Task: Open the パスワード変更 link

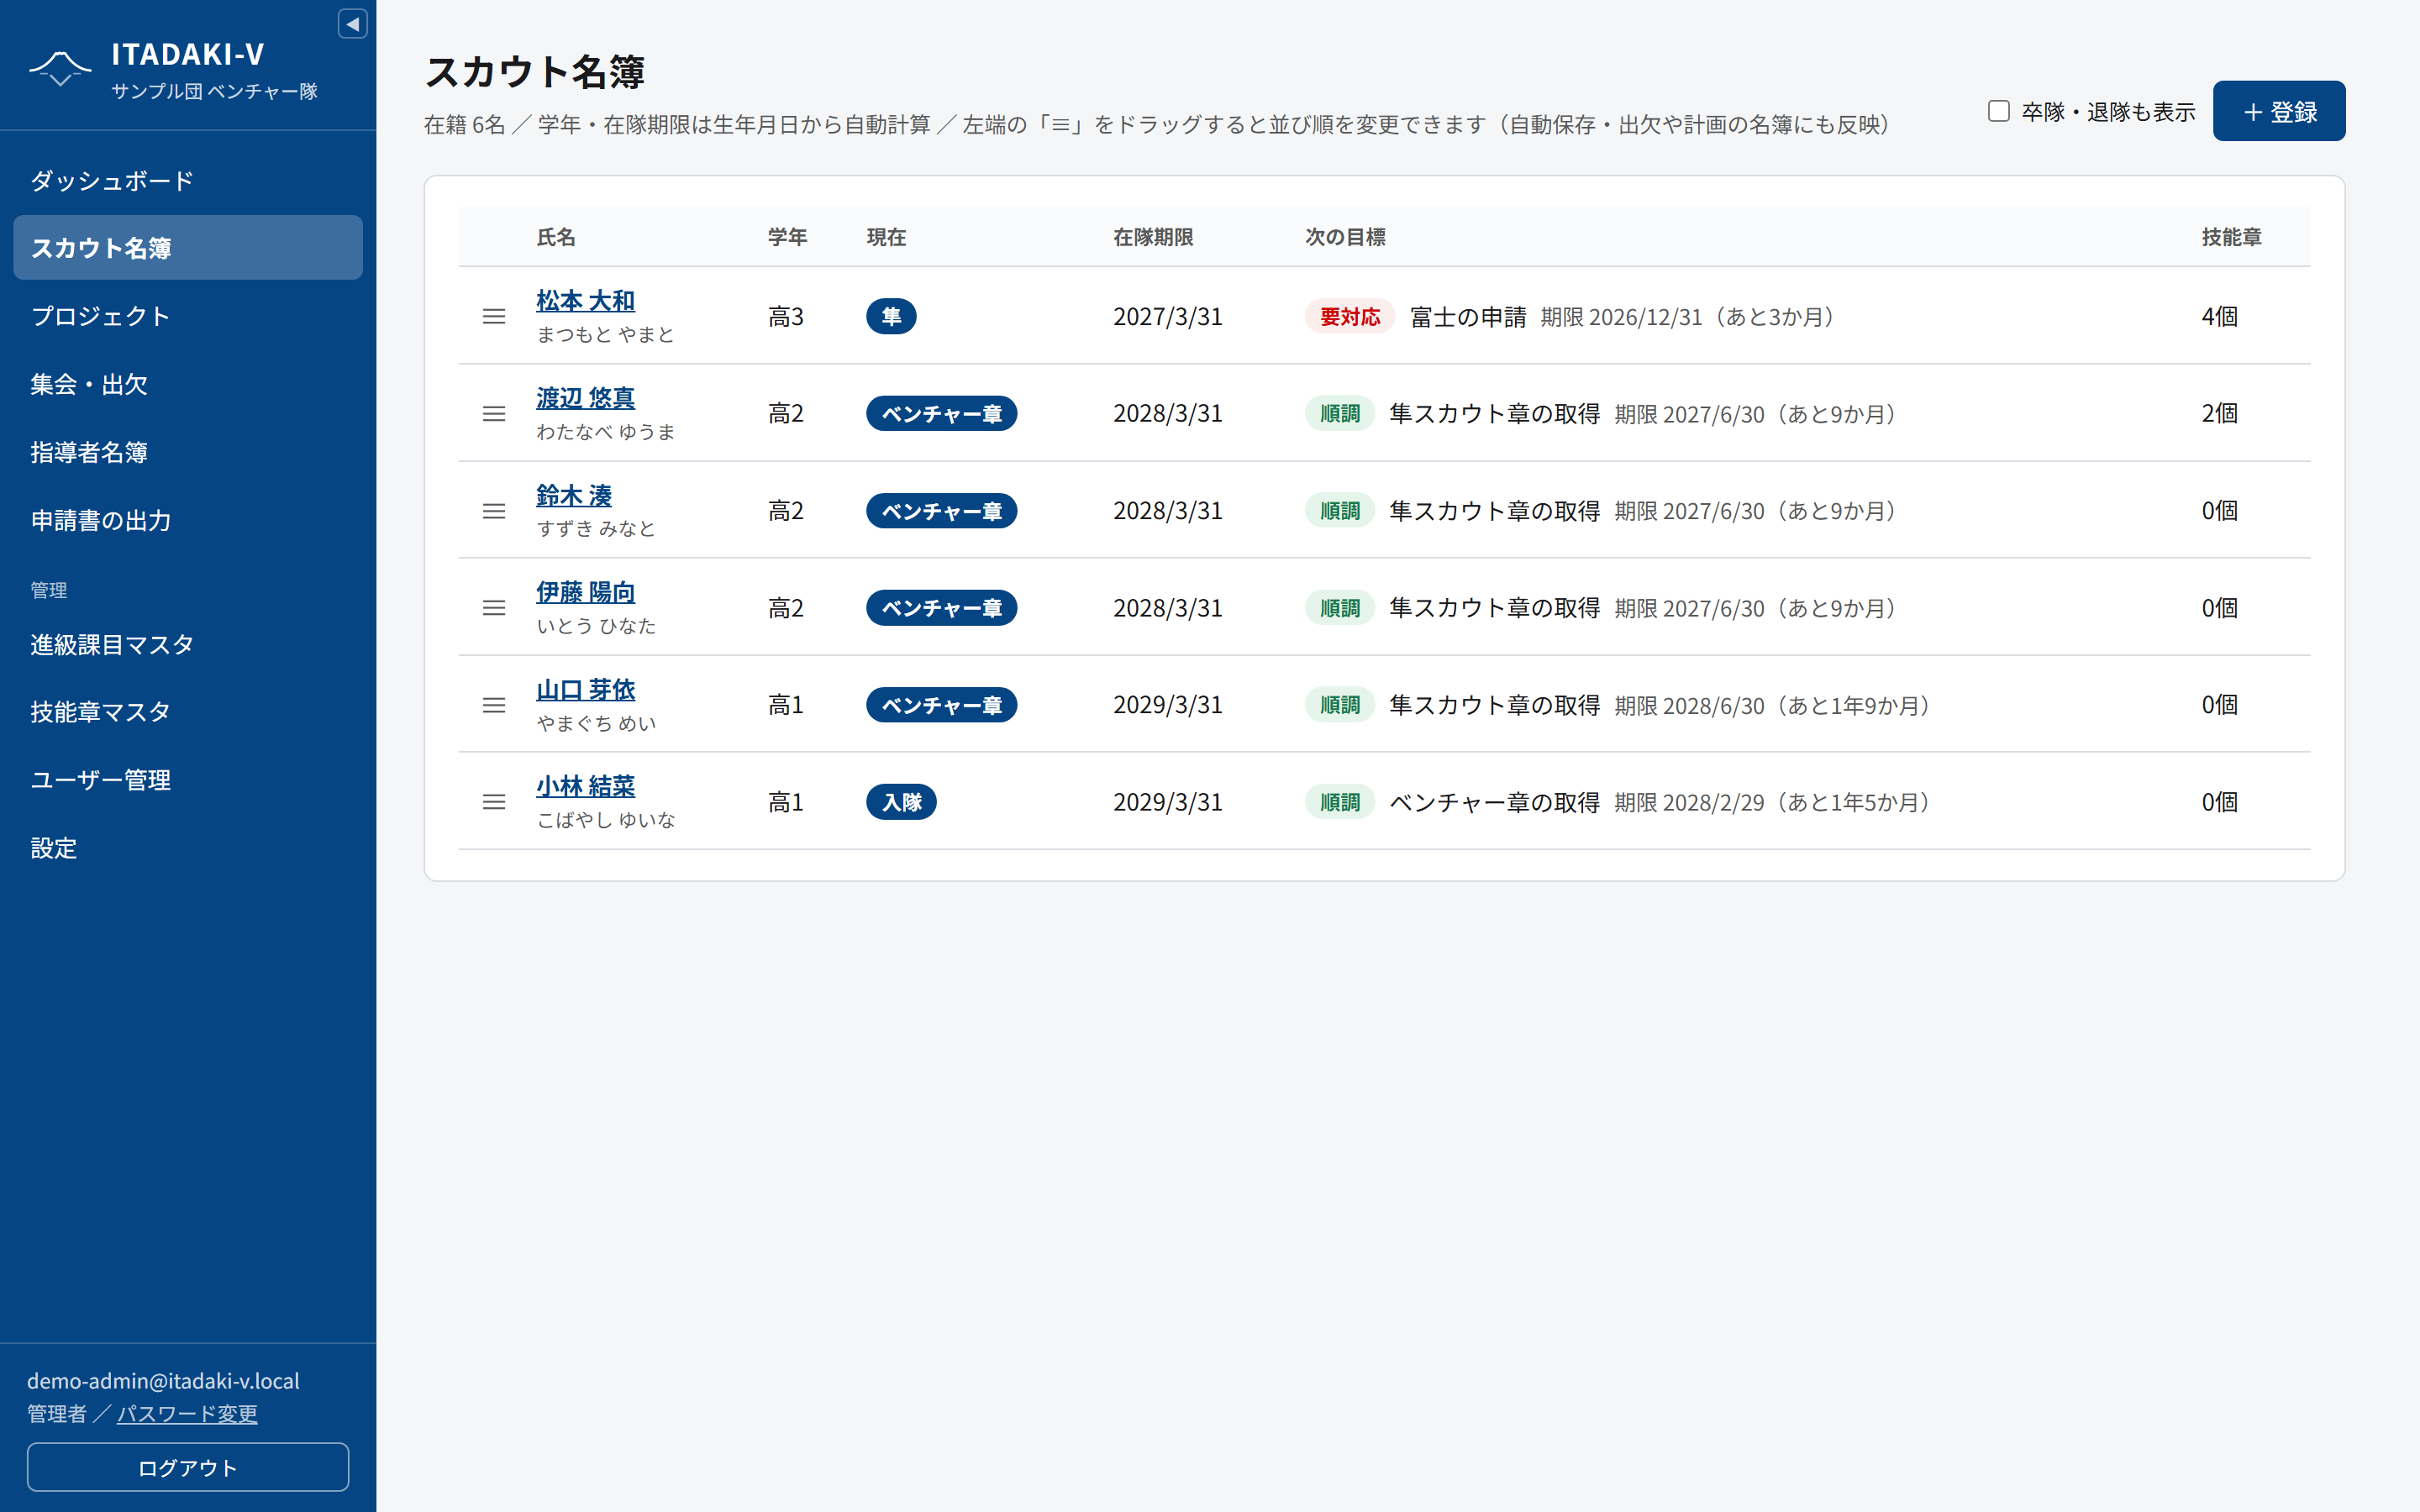Action: click(187, 1413)
